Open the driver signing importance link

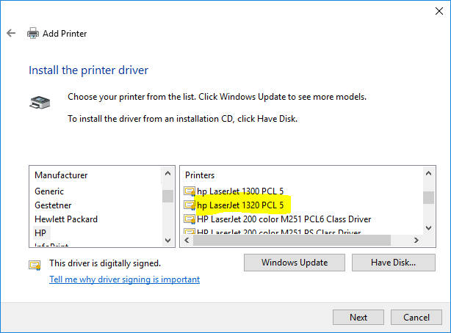click(124, 279)
